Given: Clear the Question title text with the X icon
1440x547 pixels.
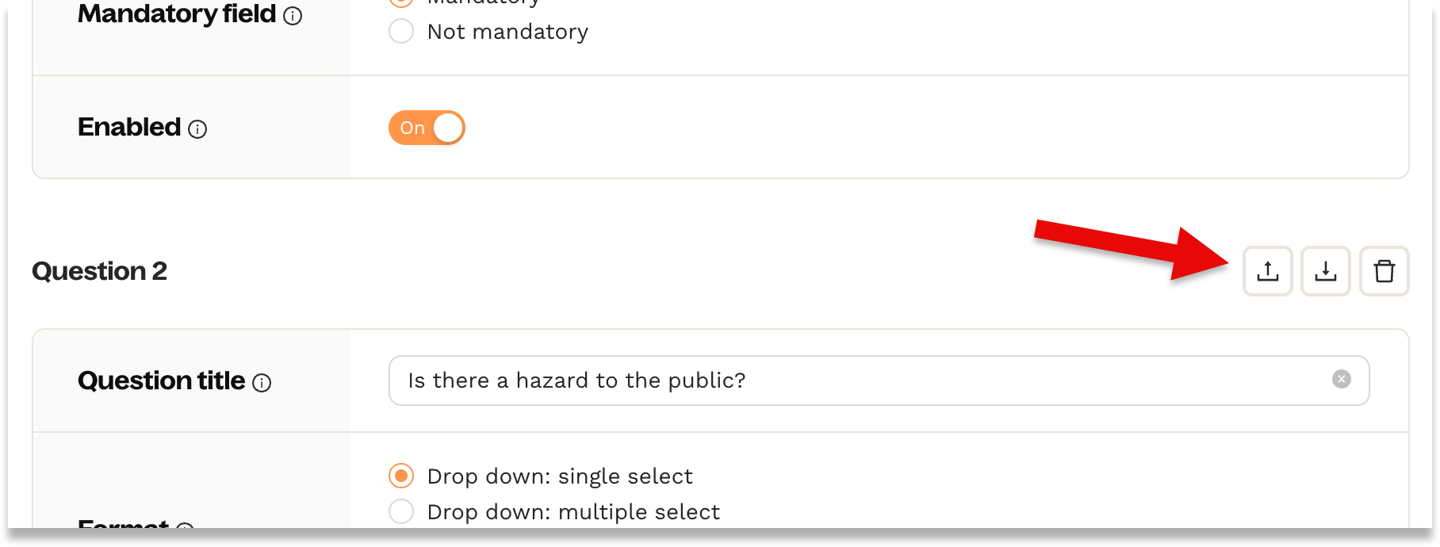Looking at the screenshot, I should [x=1341, y=379].
